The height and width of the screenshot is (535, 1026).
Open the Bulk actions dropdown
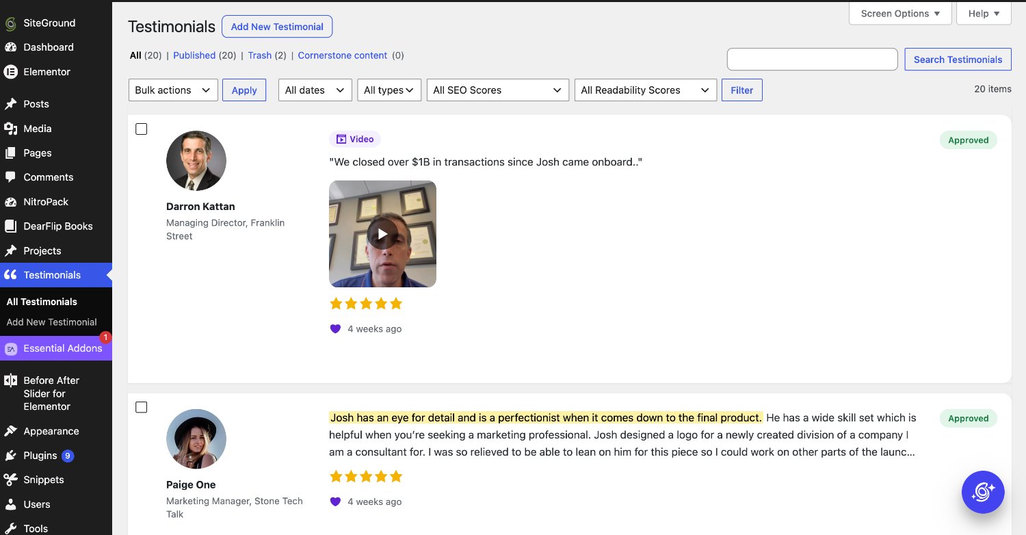[x=173, y=90]
